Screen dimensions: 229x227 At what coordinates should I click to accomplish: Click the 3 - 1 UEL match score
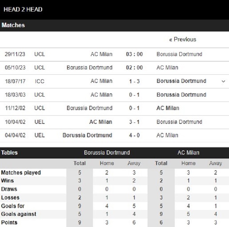134,122
